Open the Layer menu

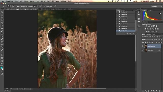coord(32,1)
